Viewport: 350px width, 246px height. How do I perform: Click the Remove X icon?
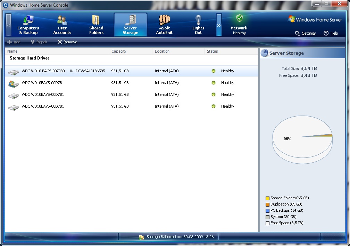(60, 42)
